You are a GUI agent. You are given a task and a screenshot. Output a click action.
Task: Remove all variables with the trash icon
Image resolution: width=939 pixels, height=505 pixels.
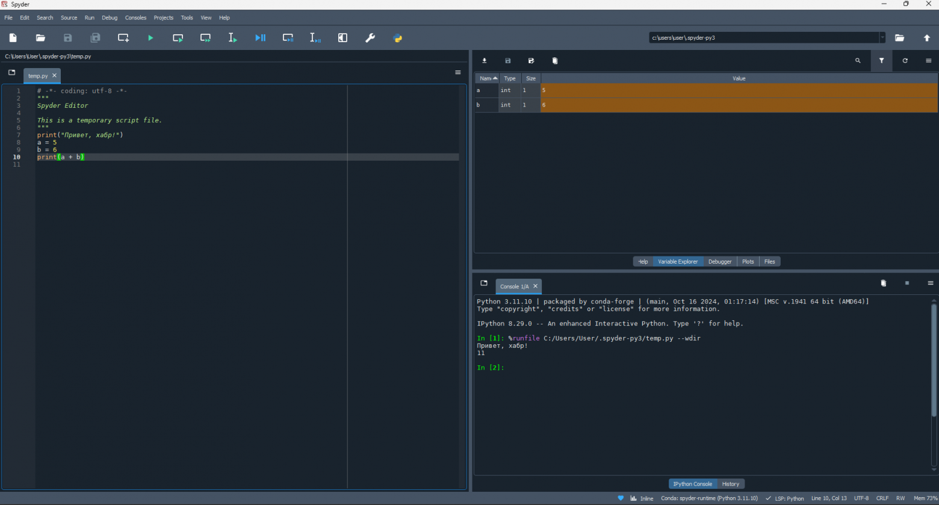point(555,61)
